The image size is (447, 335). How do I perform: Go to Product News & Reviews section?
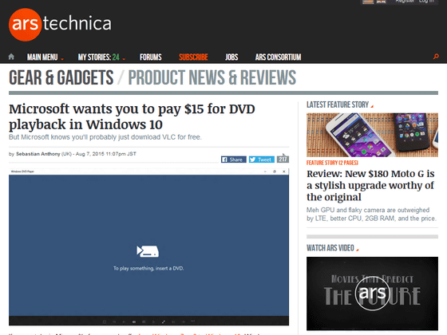tap(212, 77)
